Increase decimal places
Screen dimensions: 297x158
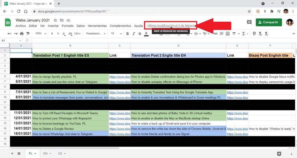(70, 34)
